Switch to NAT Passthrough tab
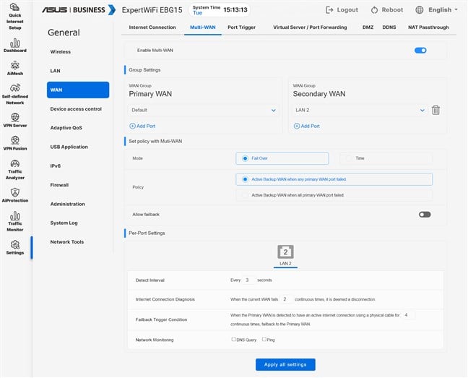468x378 pixels. tap(428, 27)
